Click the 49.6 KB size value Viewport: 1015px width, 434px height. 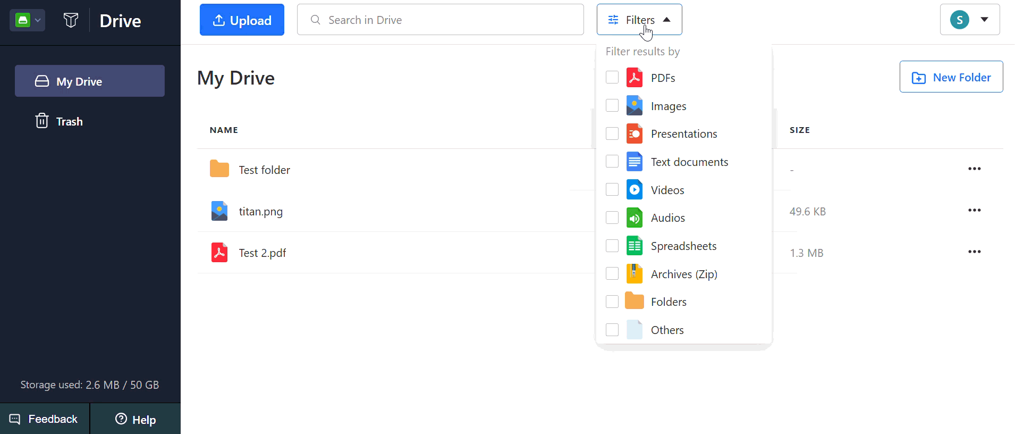pos(808,212)
